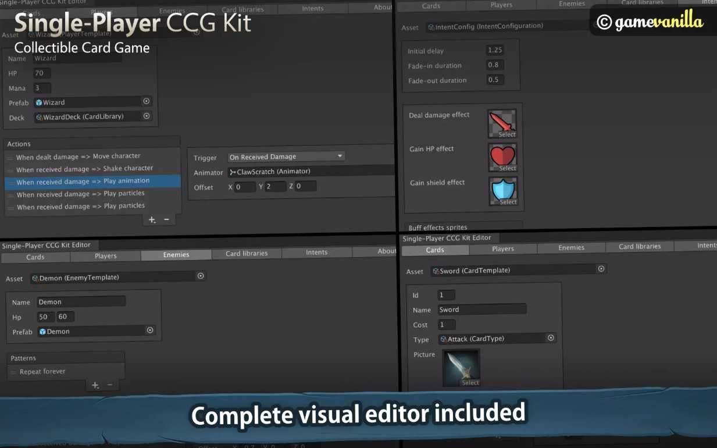The width and height of the screenshot is (717, 448).
Task: Open object picker for WizardDeck deck field
Action: 147,116
